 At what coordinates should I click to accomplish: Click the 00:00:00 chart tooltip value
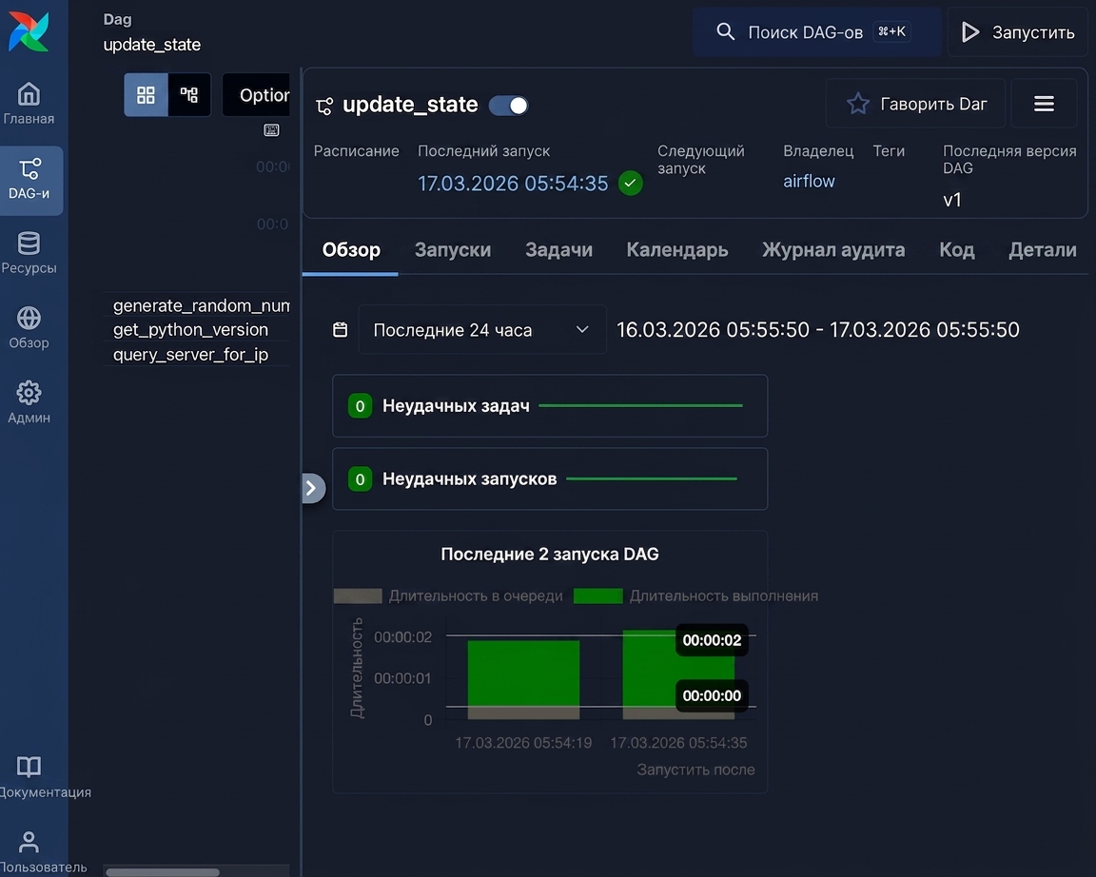point(712,696)
